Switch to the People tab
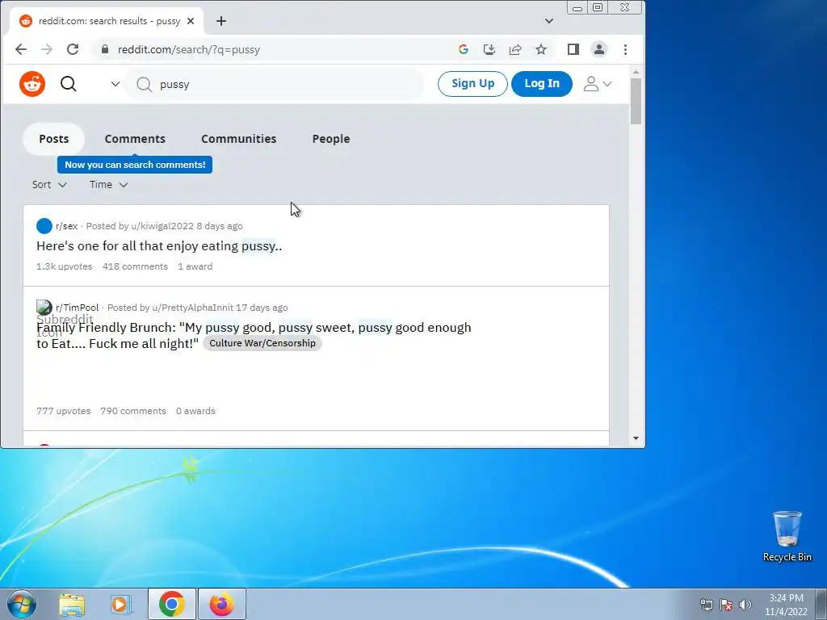This screenshot has height=620, width=827. click(x=330, y=139)
